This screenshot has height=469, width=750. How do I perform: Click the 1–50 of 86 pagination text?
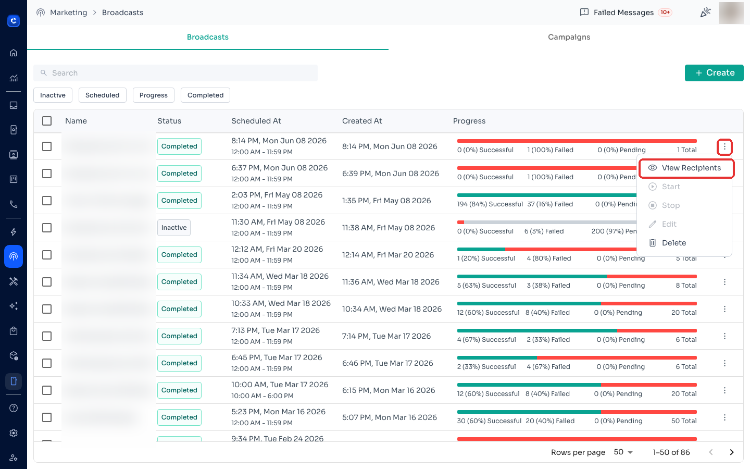click(x=671, y=452)
